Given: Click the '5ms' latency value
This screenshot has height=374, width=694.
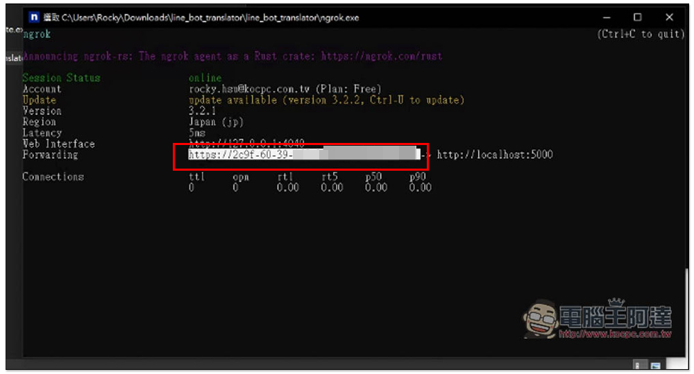Looking at the screenshot, I should coord(197,133).
